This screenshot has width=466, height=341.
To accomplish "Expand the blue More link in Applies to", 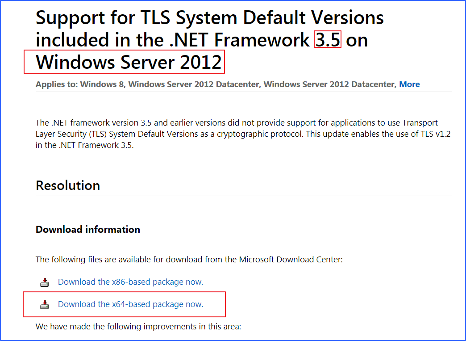I will 409,84.
